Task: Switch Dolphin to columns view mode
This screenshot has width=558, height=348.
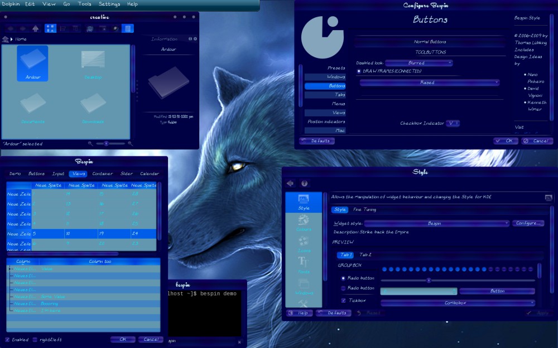Action: coord(75,28)
